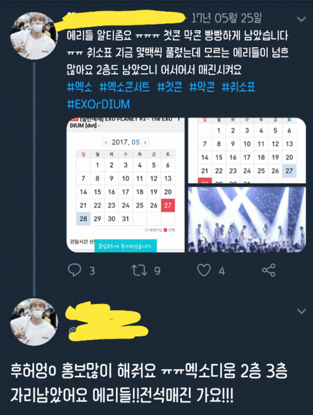Open the concert stage photo thumbnail

(247, 219)
